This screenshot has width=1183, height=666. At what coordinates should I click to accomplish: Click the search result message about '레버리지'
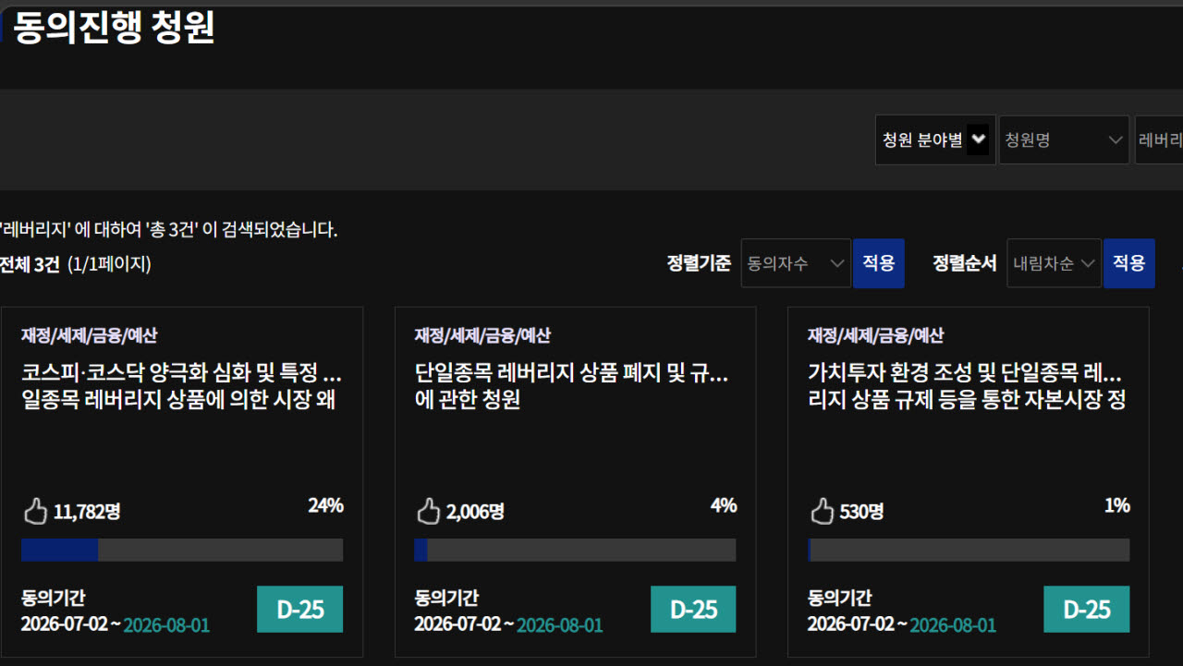pos(168,230)
